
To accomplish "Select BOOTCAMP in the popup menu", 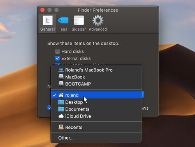I will (96, 84).
